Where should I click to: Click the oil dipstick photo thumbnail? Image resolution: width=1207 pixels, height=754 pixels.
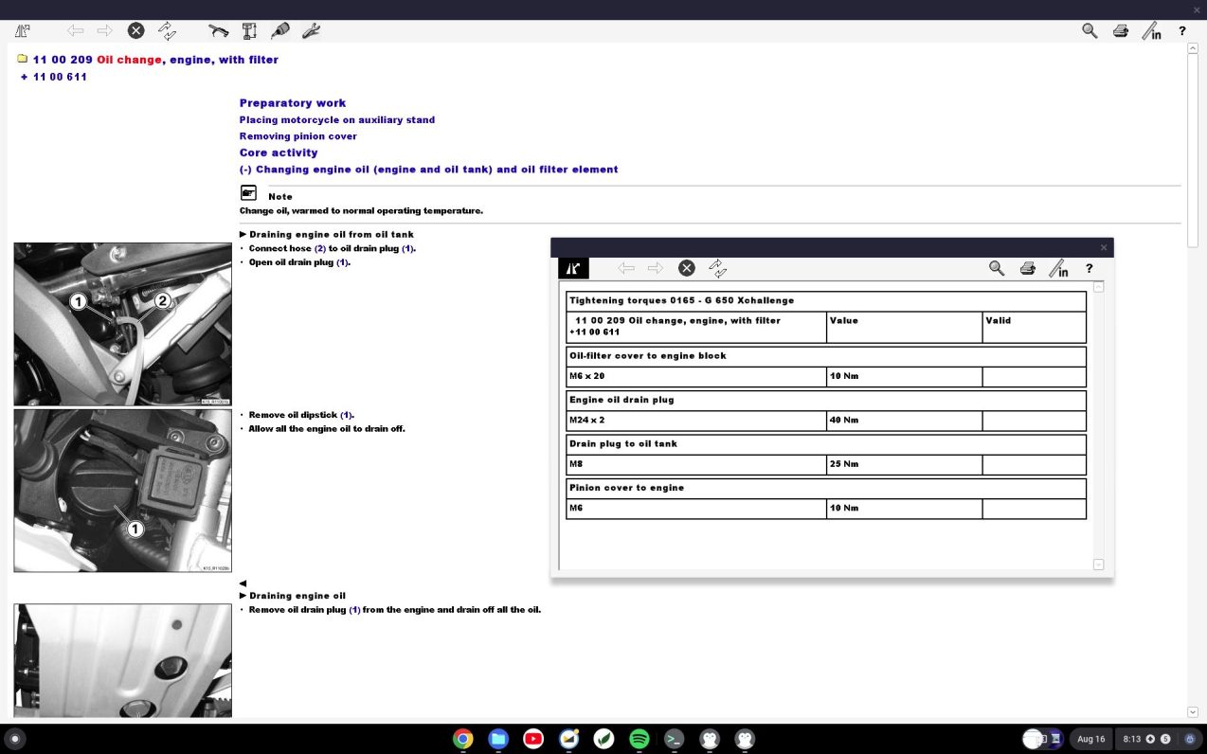(123, 491)
